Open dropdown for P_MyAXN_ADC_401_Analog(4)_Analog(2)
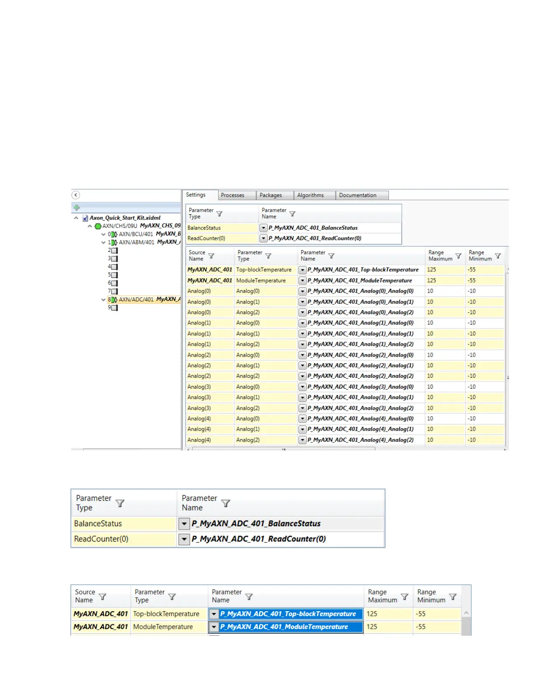536x694 pixels. coord(302,440)
